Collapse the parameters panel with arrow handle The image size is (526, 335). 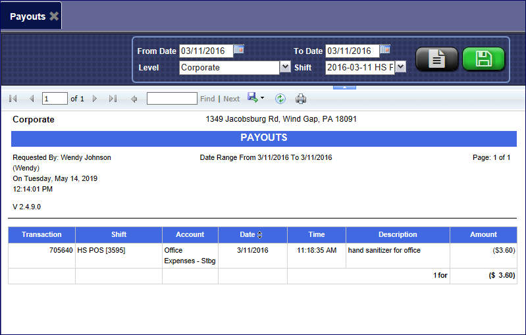[x=346, y=87]
